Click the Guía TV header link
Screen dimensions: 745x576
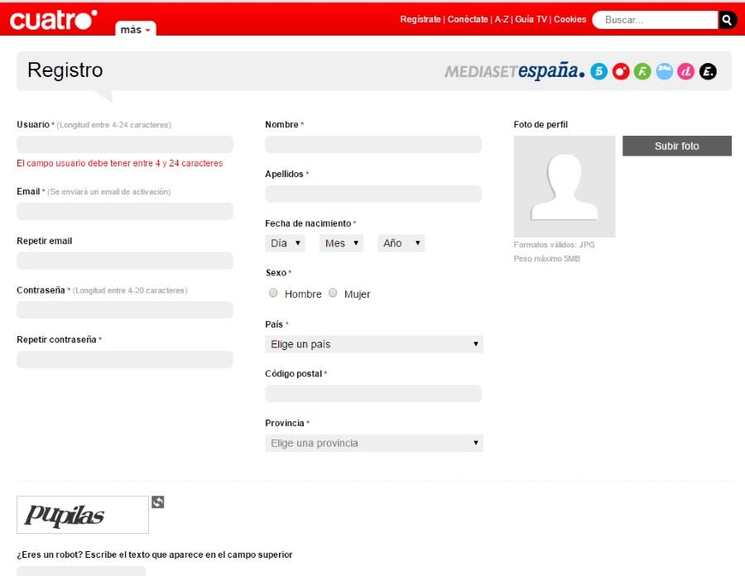[531, 20]
